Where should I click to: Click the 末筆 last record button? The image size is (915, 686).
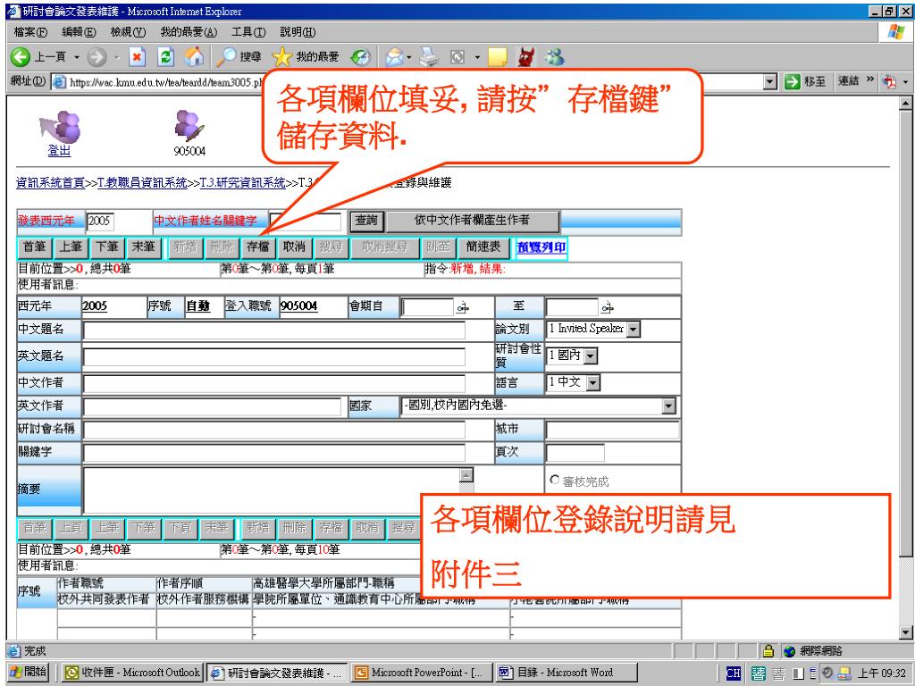(x=143, y=247)
